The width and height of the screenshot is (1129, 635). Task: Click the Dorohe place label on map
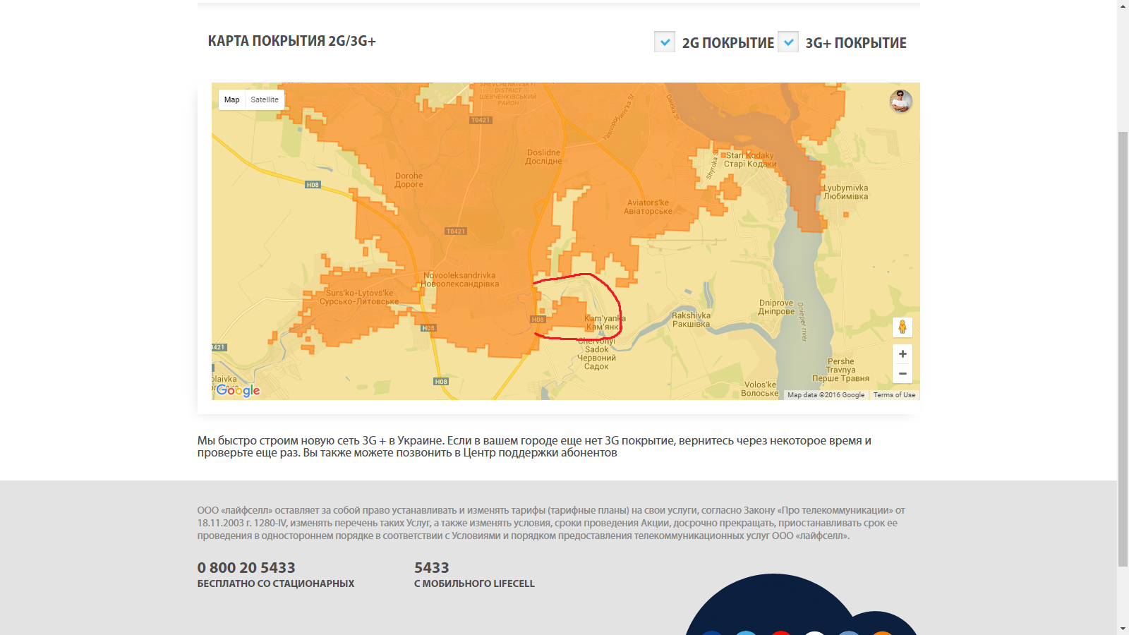409,180
